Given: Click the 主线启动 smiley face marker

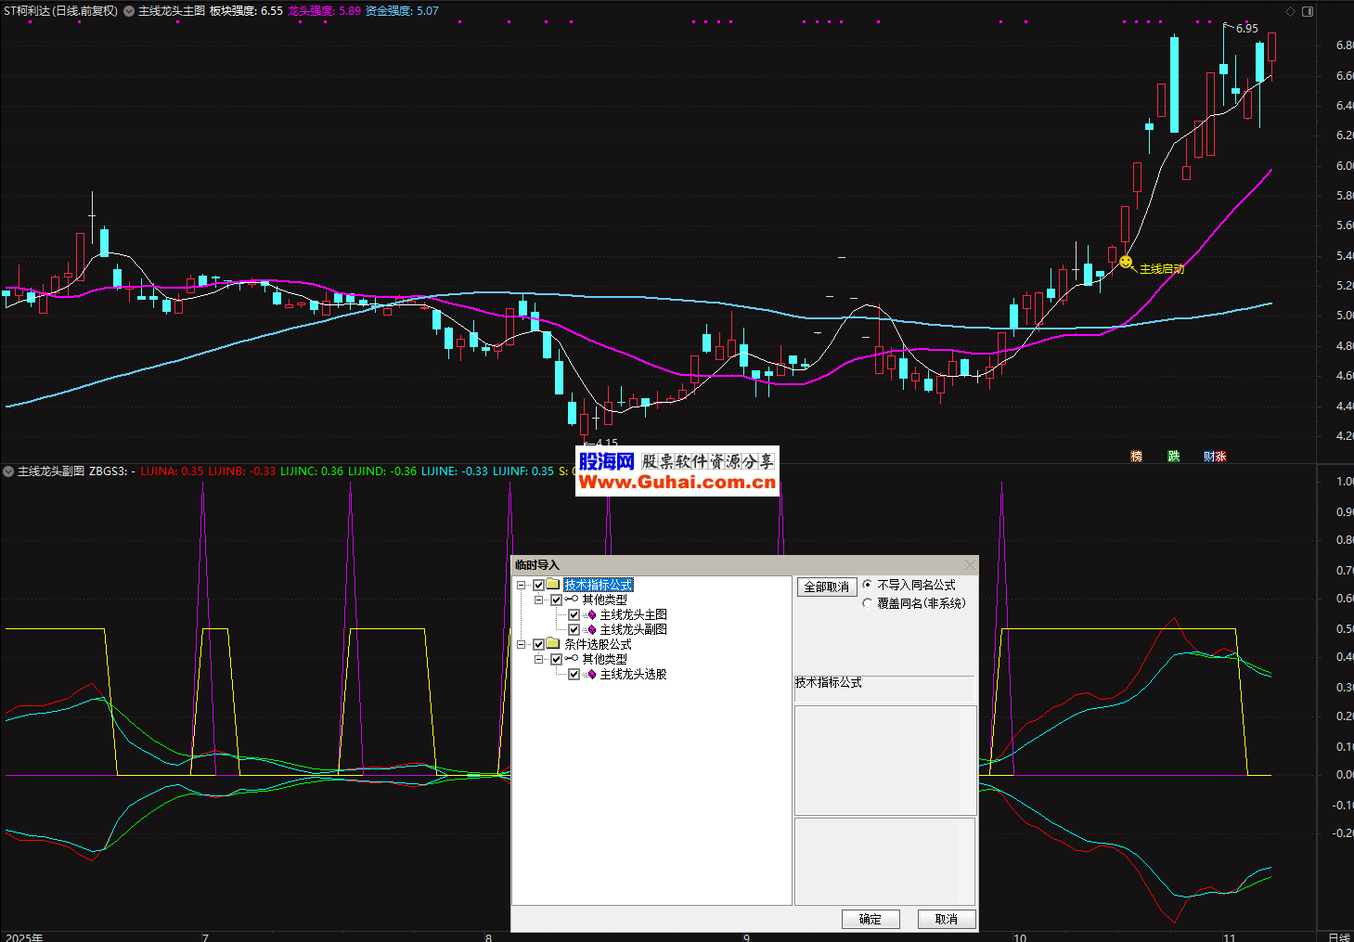Looking at the screenshot, I should pos(1126,263).
